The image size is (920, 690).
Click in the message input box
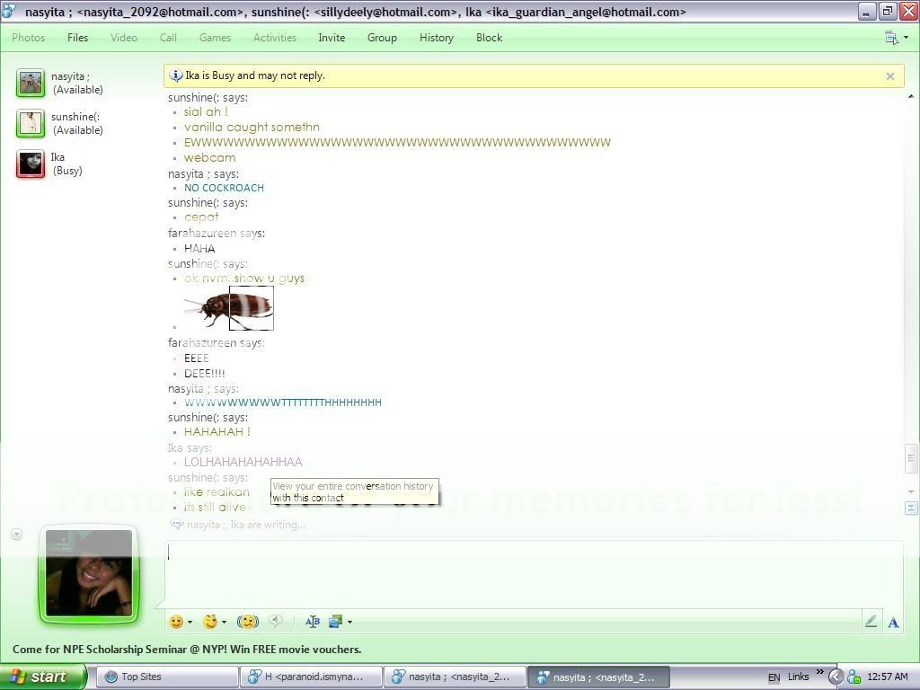point(530,573)
